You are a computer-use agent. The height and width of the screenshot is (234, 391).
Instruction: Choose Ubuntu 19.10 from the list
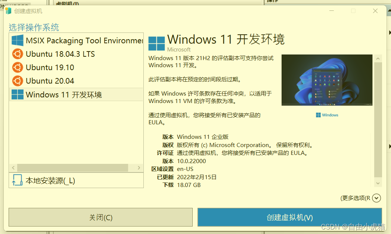(x=76, y=67)
